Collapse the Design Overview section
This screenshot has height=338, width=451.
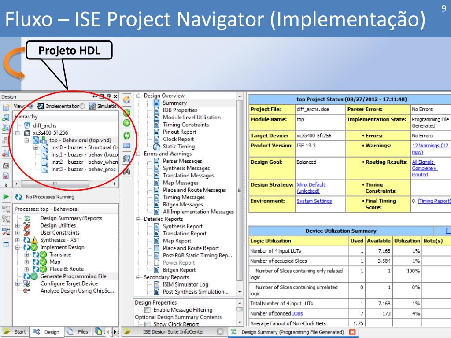pyautogui.click(x=138, y=96)
